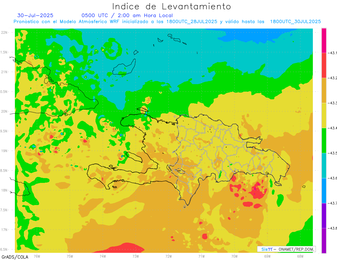Select the "-43.6" color scale value
Viewport: 337px width, 260px height.
333,178
